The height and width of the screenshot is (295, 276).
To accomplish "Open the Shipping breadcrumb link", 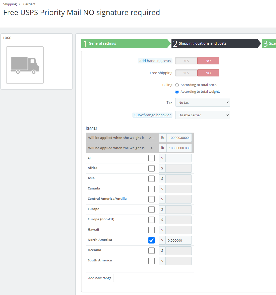I will 10,4.
